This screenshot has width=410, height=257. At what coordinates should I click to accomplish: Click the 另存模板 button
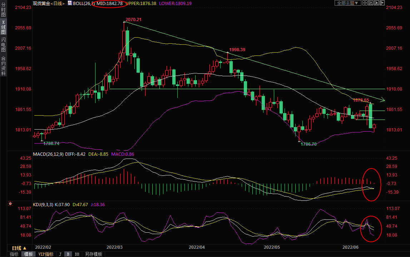[x=93, y=254]
